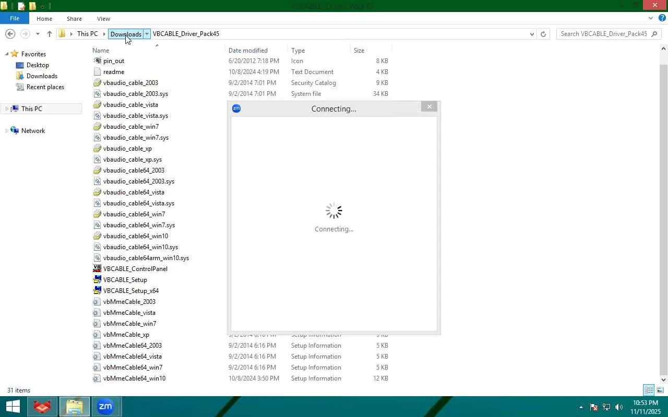Screen dimensions: 668x417
Task: Open the Action Center flag icon
Action: 594,407
